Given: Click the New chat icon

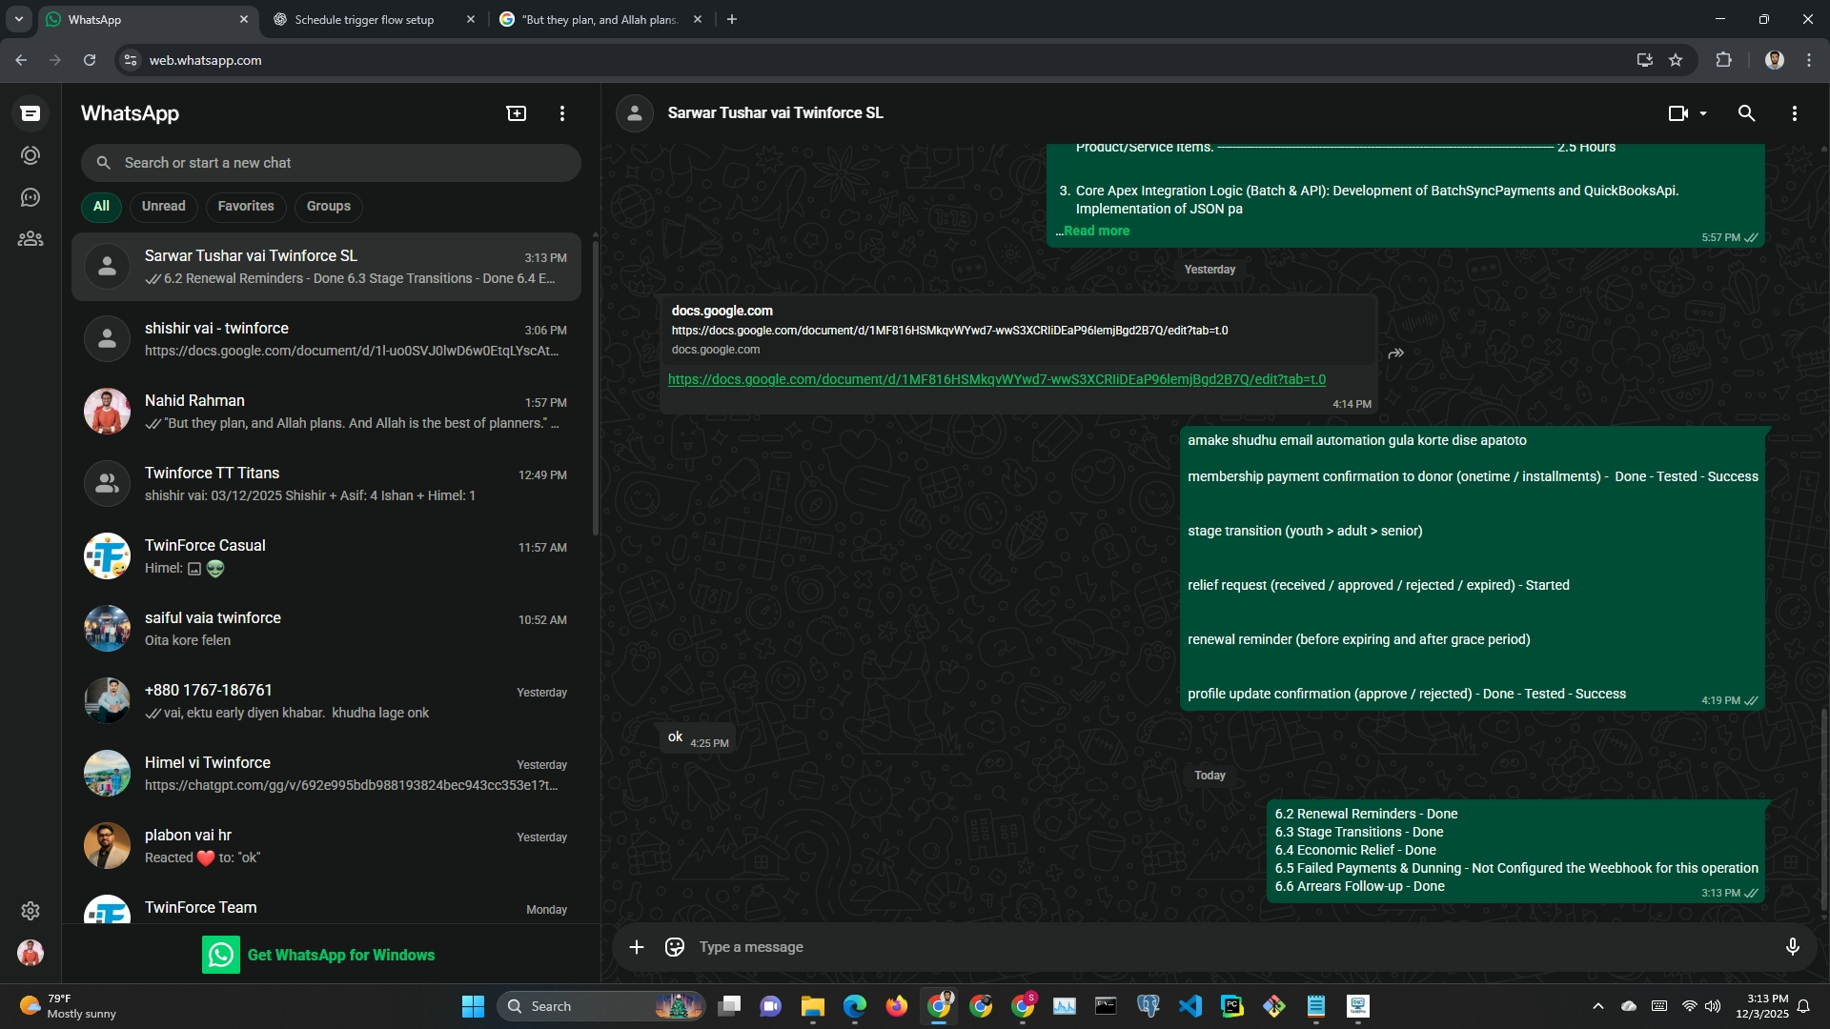Looking at the screenshot, I should pos(516,113).
